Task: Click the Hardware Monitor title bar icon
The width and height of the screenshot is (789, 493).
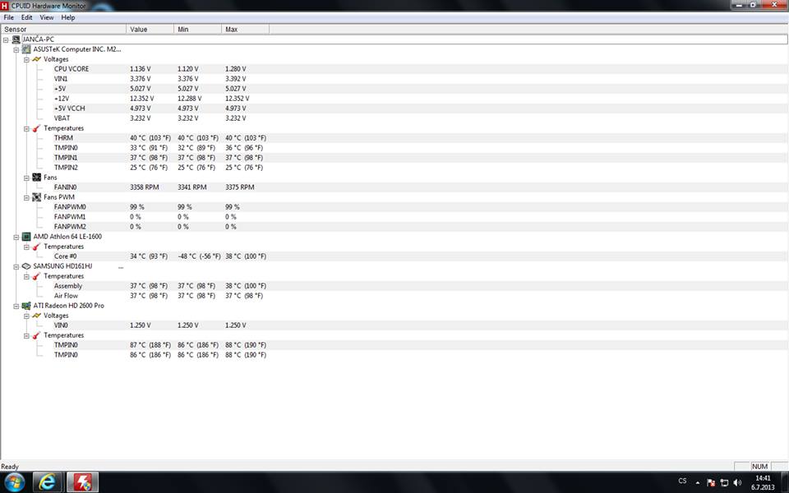Action: point(5,6)
